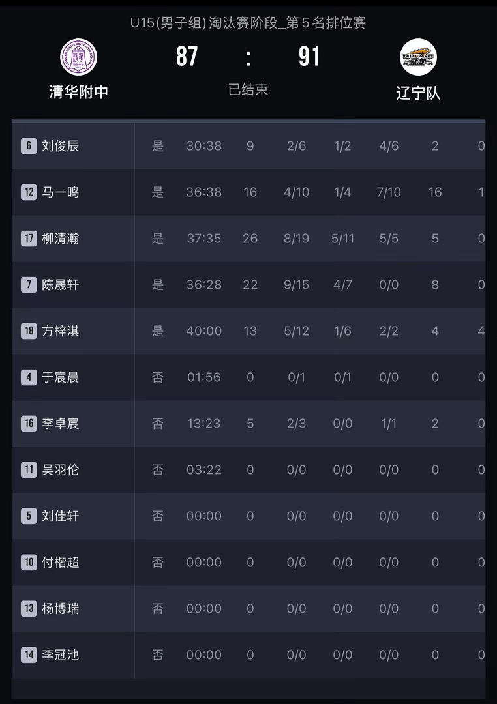Viewport: 497px width, 704px height.
Task: Tap jersey number 5 badge for 刘佳轩
Action: [x=29, y=516]
